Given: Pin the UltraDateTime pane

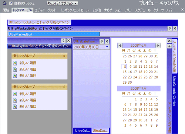Looking at the screenshot, I should pos(102,41).
